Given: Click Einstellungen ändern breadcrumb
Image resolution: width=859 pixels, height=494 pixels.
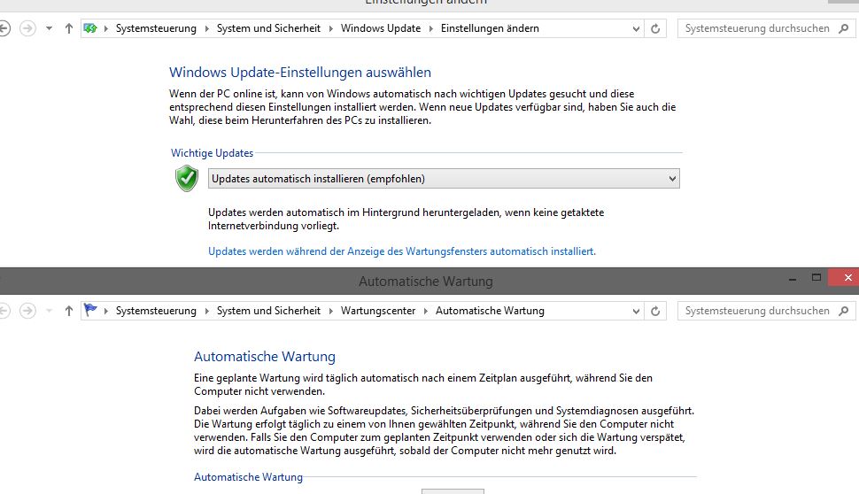Looking at the screenshot, I should 490,28.
